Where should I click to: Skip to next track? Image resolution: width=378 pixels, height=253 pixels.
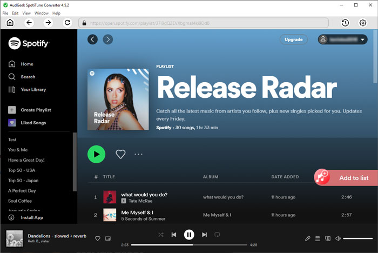[205, 235]
